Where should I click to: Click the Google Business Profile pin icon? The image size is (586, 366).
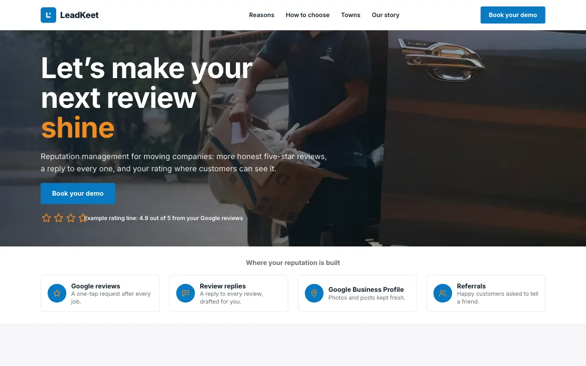(314, 293)
